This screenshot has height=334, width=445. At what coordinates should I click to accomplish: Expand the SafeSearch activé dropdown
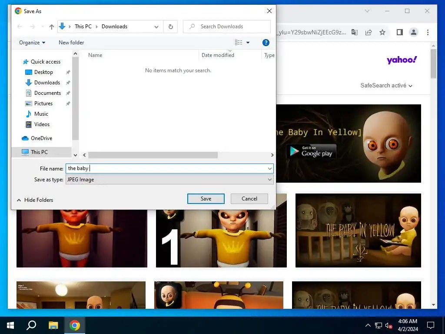pyautogui.click(x=386, y=86)
